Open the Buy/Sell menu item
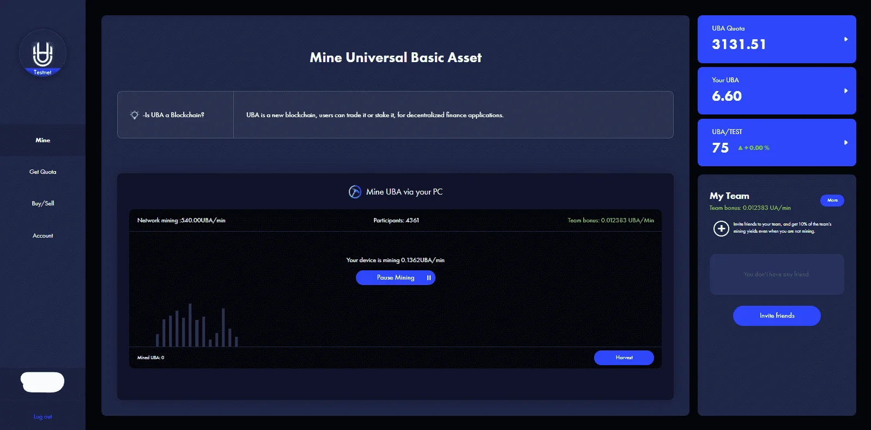This screenshot has width=871, height=430. (43, 203)
